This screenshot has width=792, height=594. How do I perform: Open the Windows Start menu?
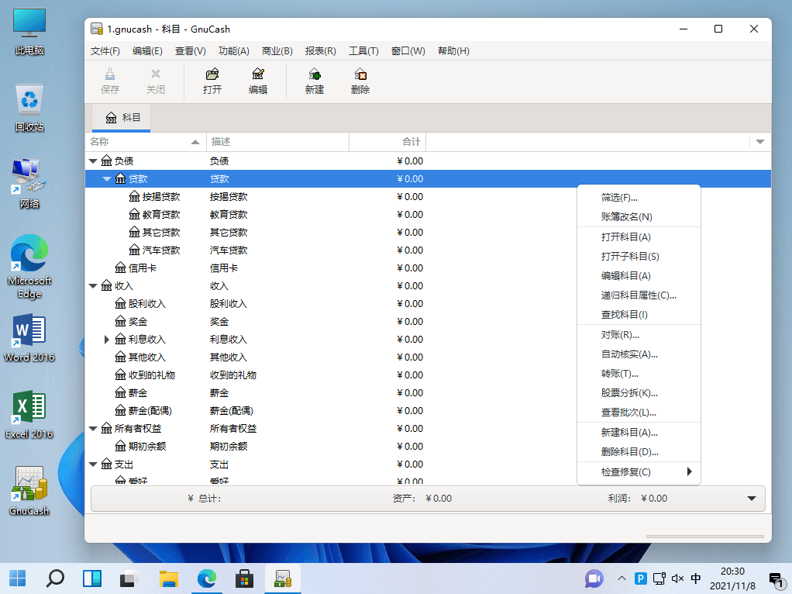[x=18, y=578]
